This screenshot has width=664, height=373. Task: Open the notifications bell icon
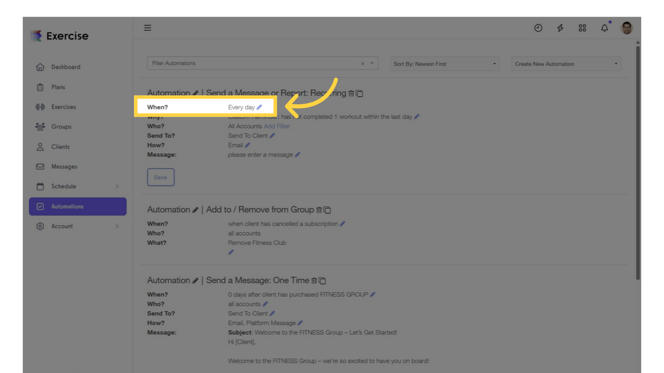[604, 28]
